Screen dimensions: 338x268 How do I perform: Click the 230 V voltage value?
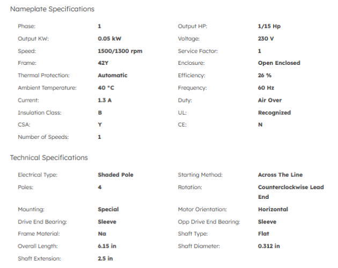pos(266,39)
